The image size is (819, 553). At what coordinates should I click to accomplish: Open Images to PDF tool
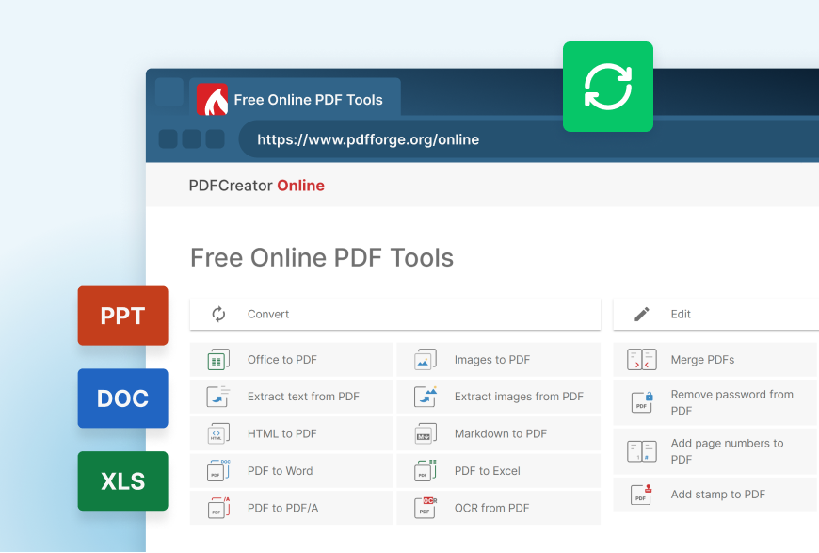tap(499, 360)
